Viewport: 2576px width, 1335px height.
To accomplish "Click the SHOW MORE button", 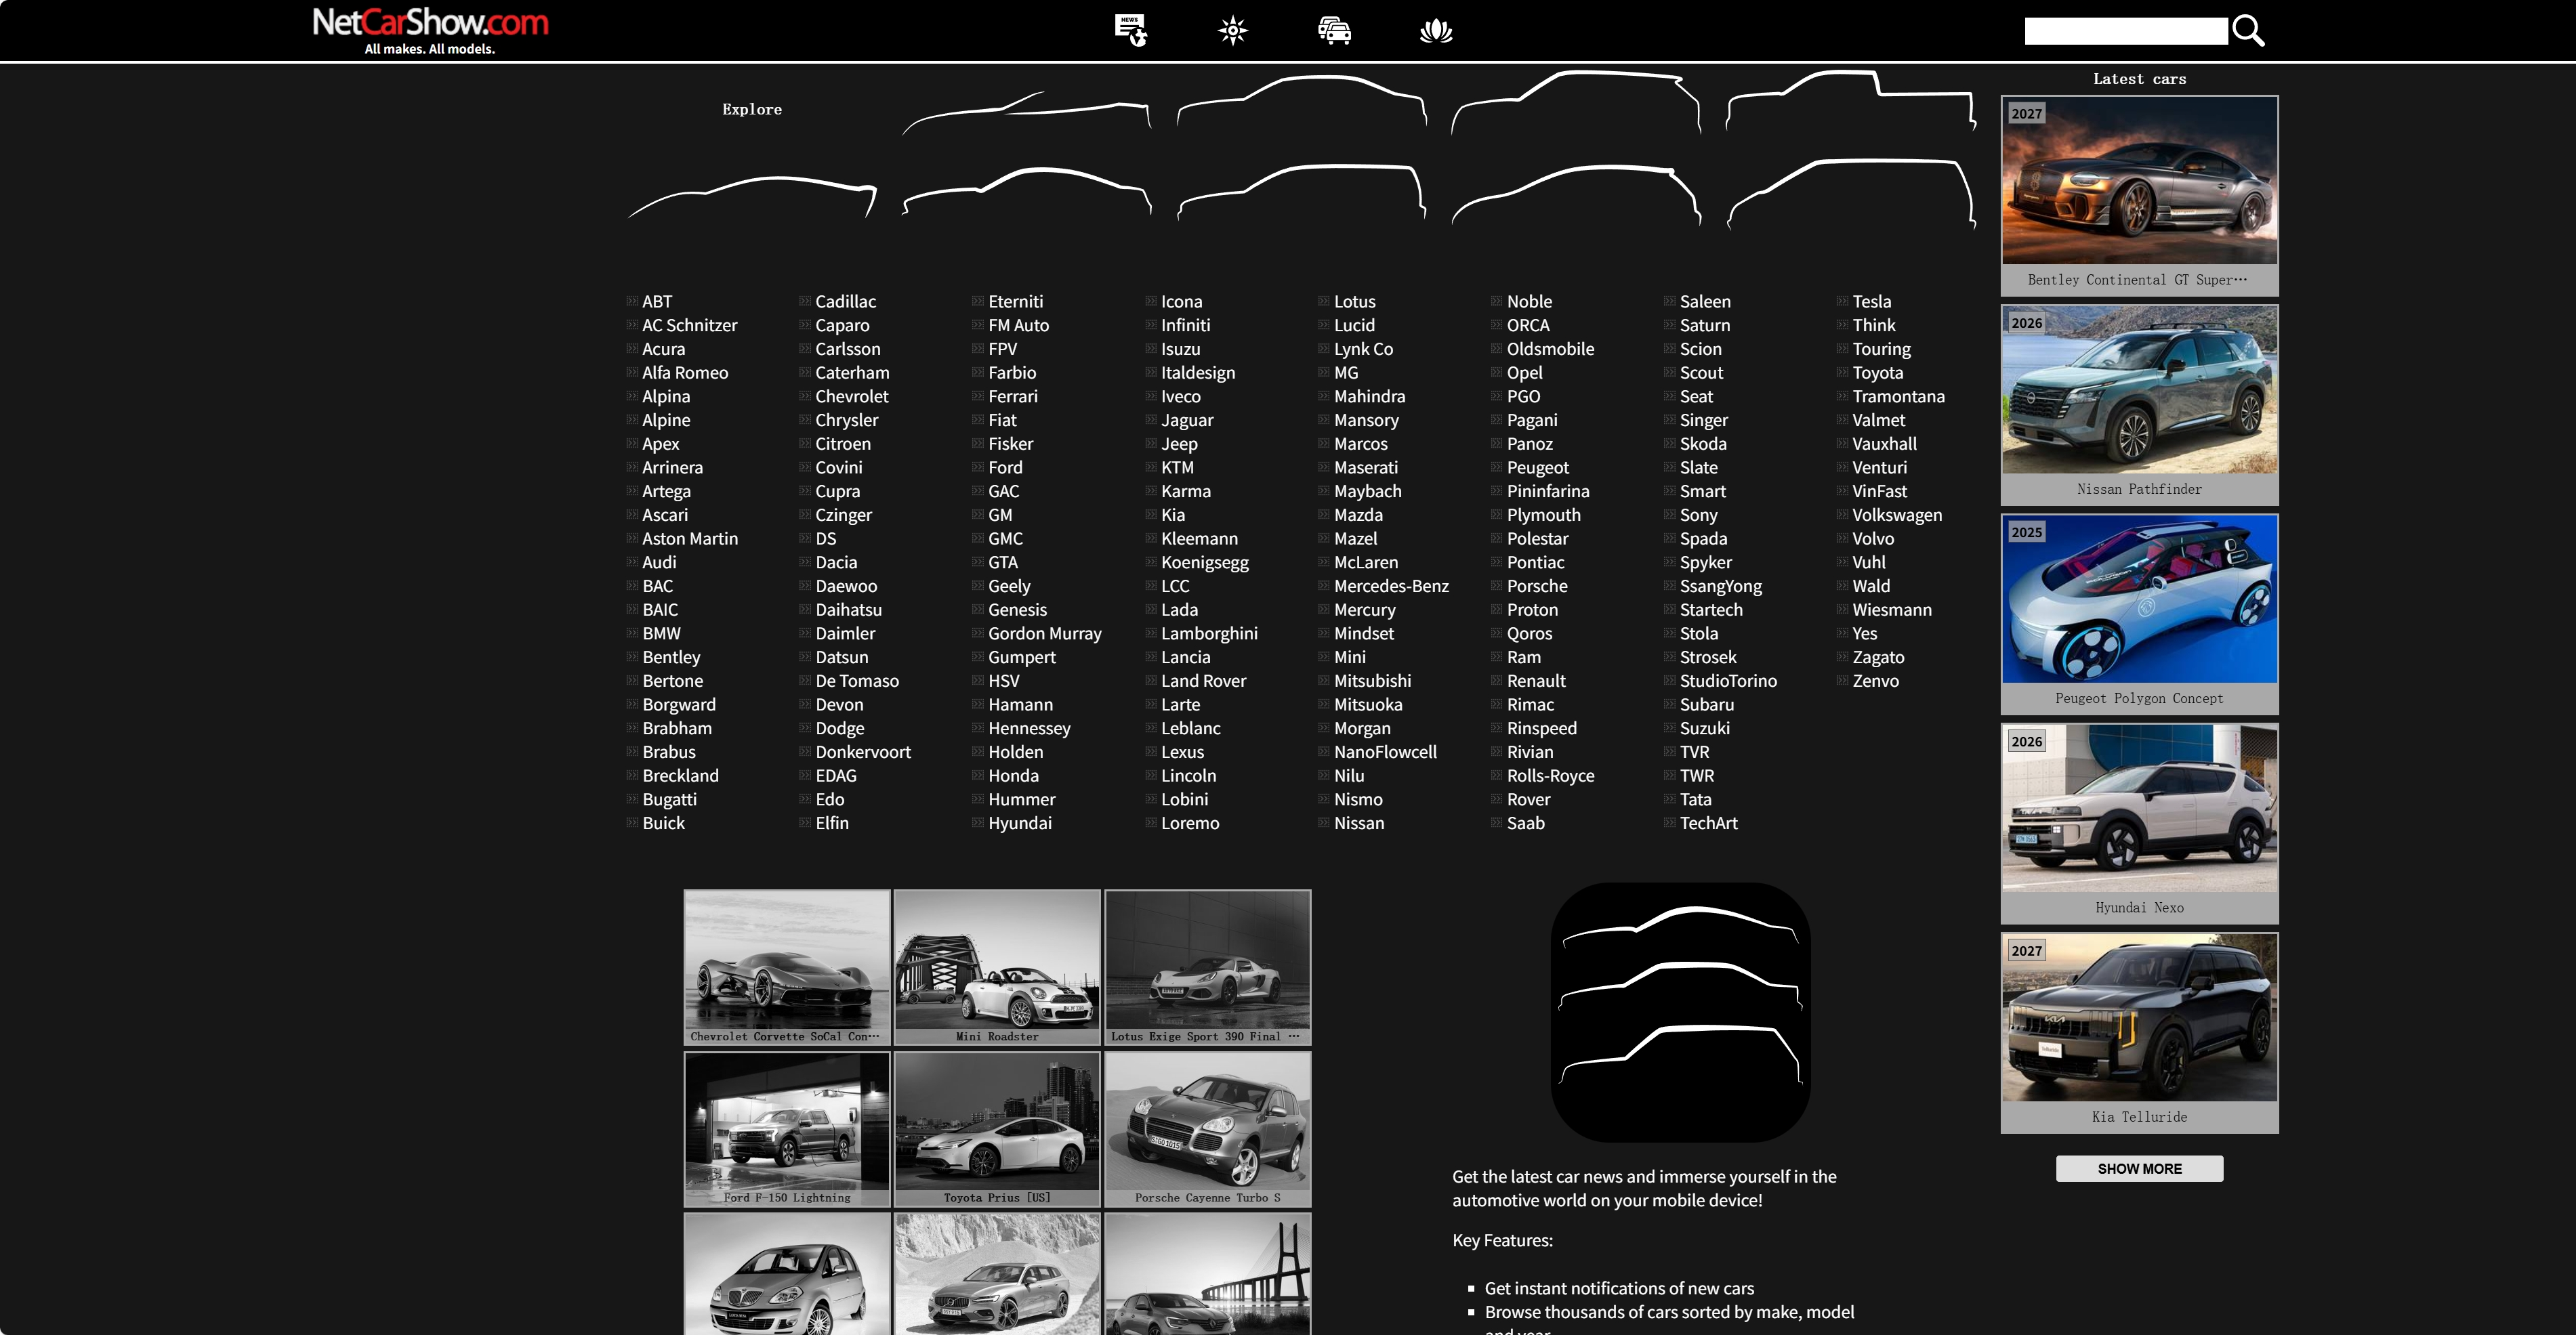I will click(x=2139, y=1169).
